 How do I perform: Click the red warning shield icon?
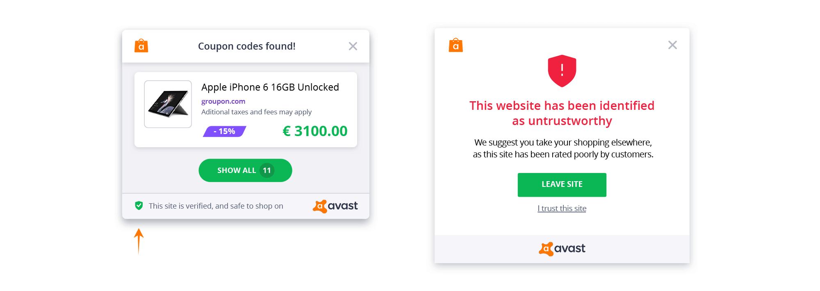coord(562,71)
